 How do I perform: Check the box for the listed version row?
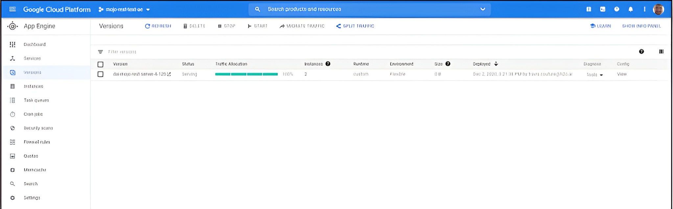point(101,74)
